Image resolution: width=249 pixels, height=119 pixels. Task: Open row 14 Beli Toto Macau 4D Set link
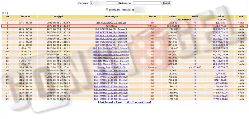[x=111, y=64]
